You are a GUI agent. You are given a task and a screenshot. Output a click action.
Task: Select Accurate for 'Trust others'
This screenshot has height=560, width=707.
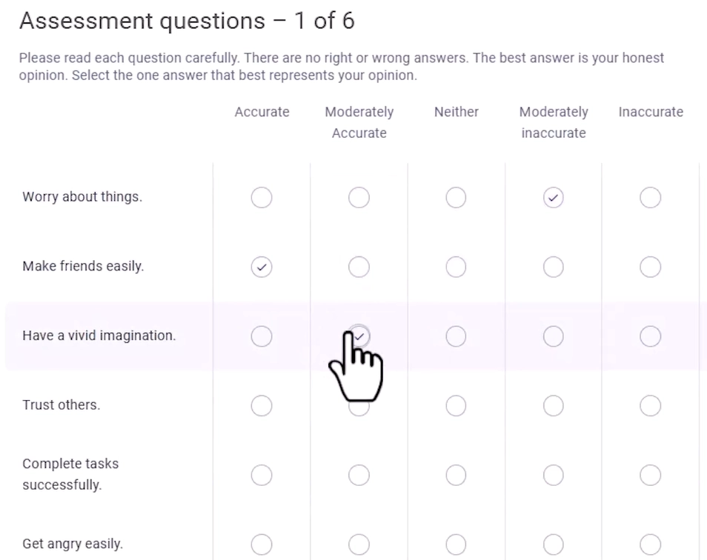tap(262, 405)
